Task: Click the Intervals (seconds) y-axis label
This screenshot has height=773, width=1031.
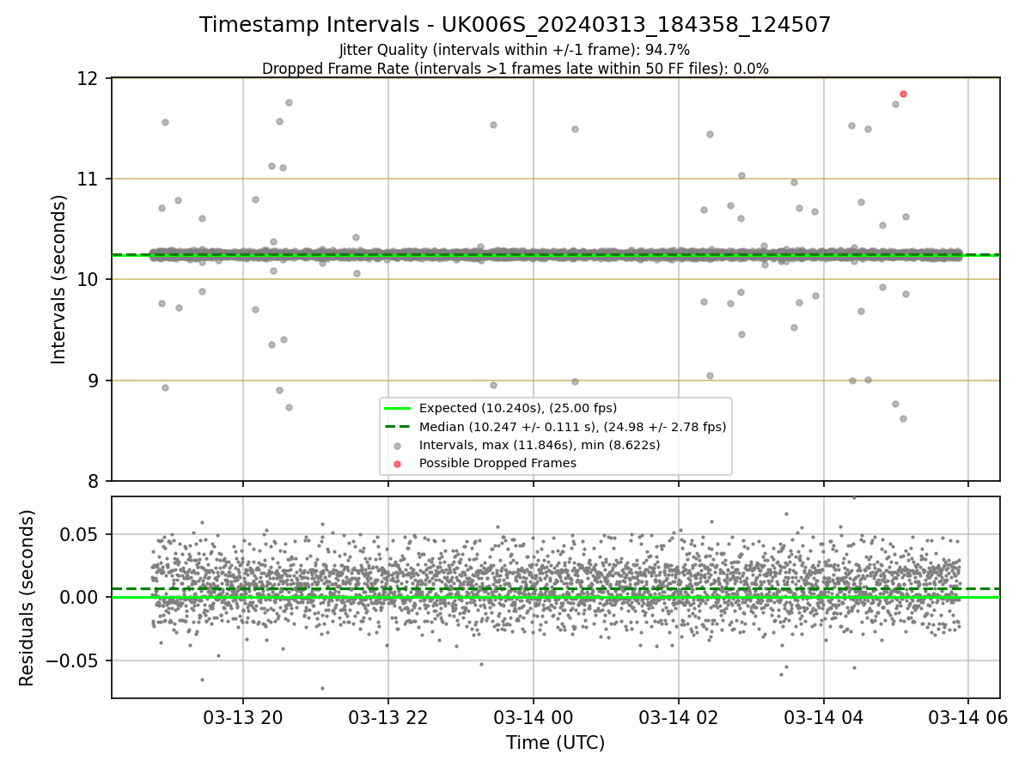Action: click(59, 279)
